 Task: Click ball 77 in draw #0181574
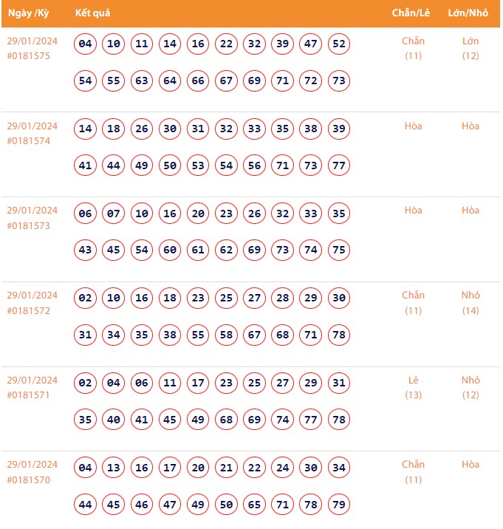[x=339, y=165]
